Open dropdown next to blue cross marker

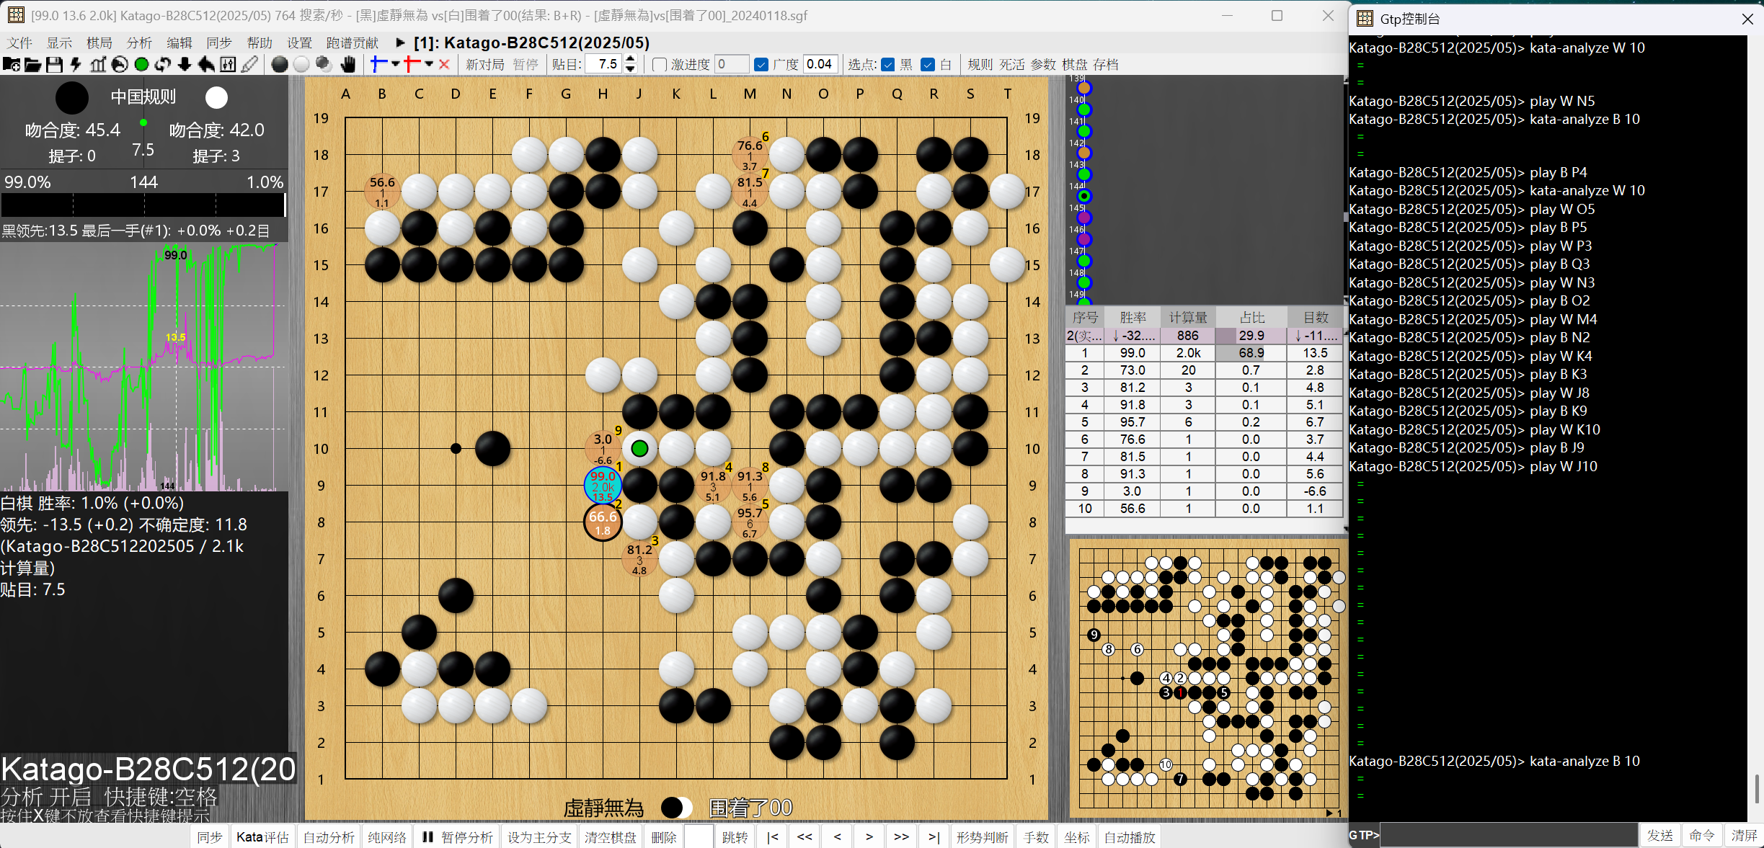tap(396, 64)
